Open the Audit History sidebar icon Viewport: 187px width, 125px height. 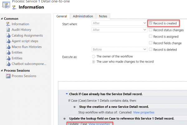click(x=8, y=30)
